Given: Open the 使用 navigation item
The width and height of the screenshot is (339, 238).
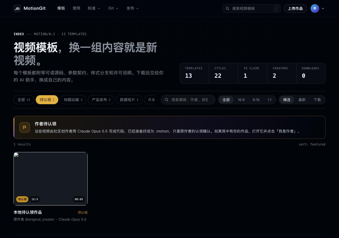Looking at the screenshot, I should click(x=76, y=8).
